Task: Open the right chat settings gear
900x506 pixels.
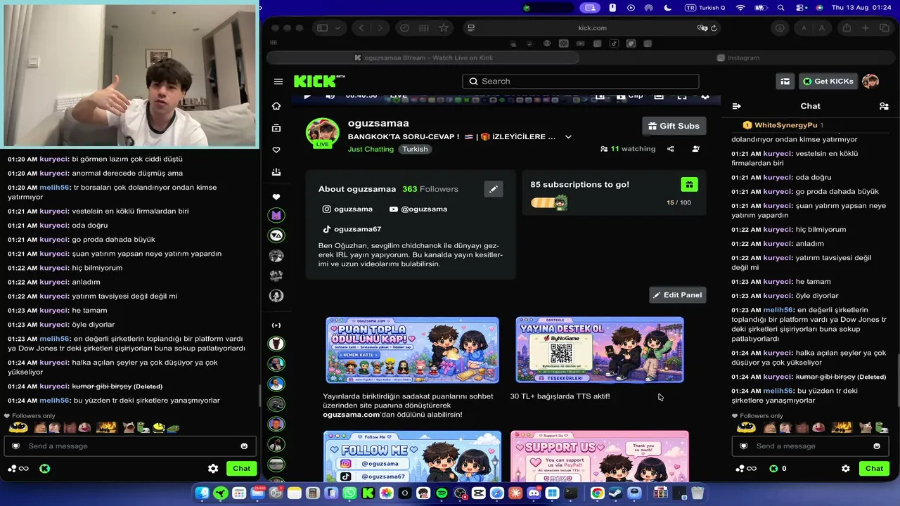Action: [x=846, y=469]
